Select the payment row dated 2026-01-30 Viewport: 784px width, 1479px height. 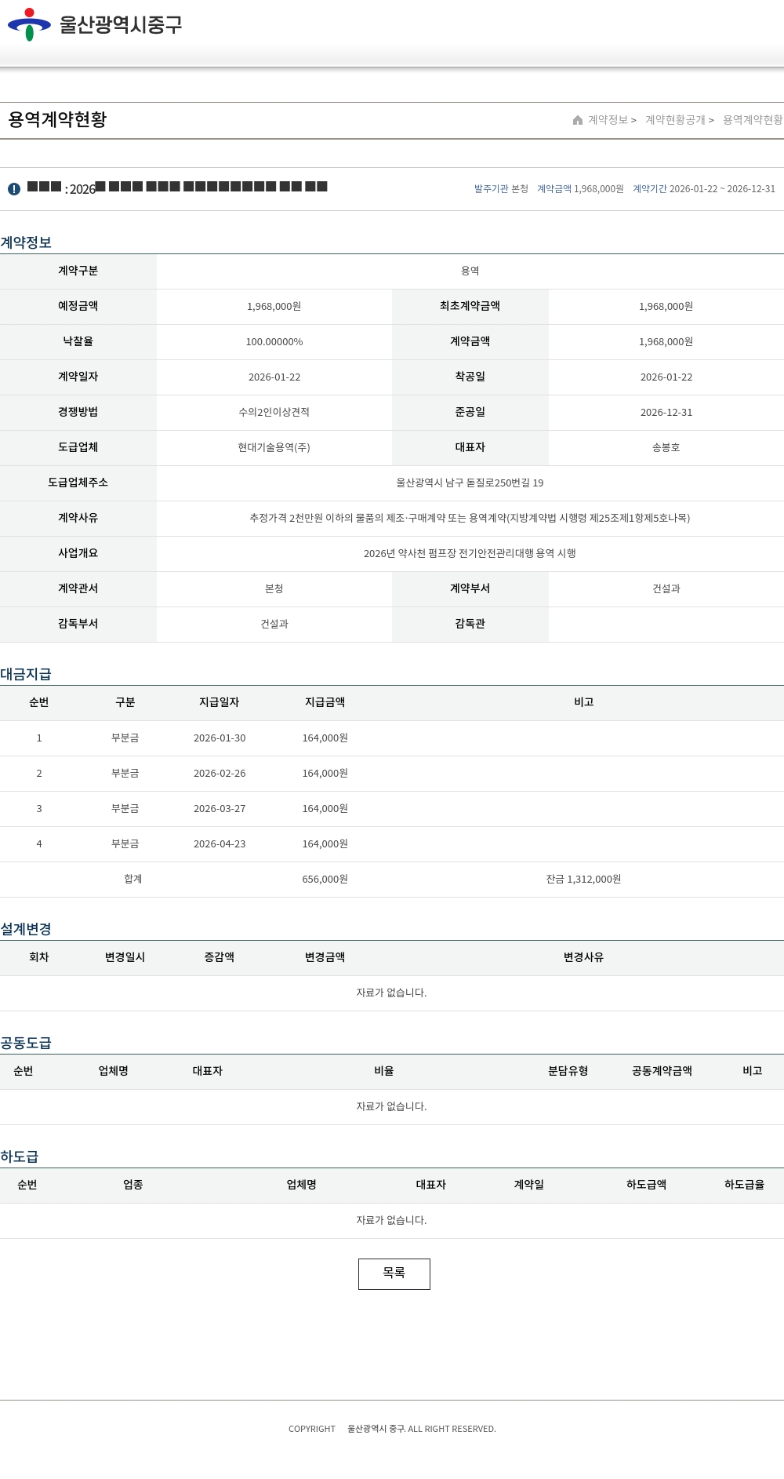point(220,738)
